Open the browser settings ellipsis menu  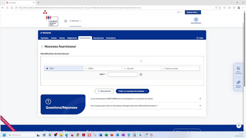(243, 8)
